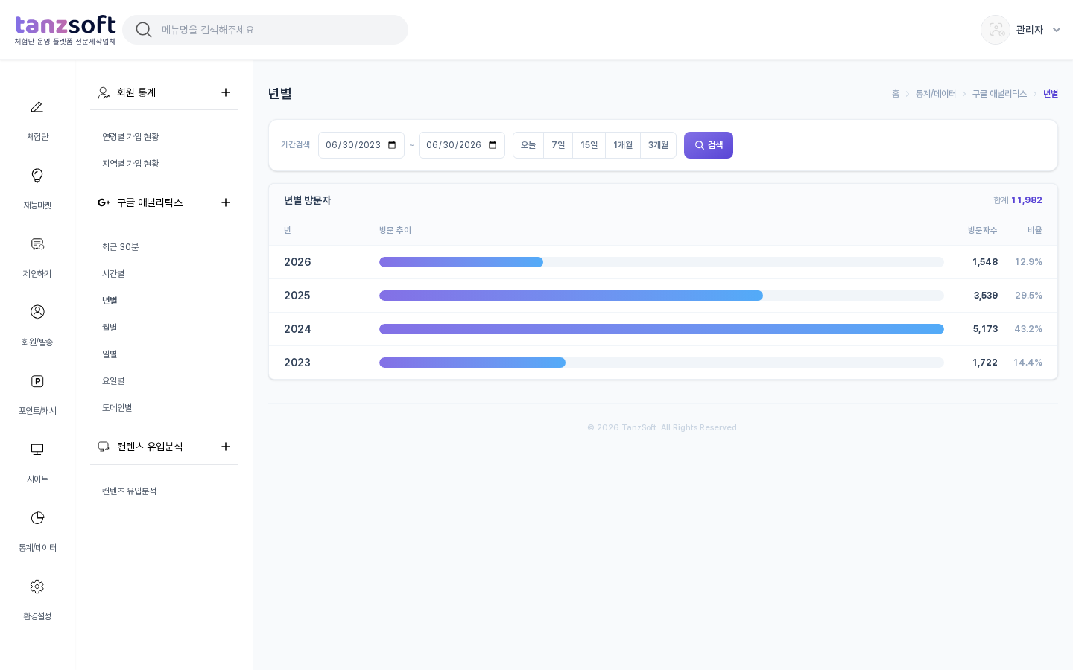Open the 제안하기 chat icon
The image size is (1073, 670).
(x=37, y=244)
